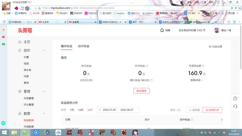
Task: Open 问答 in sidebar
Action: pos(26,76)
